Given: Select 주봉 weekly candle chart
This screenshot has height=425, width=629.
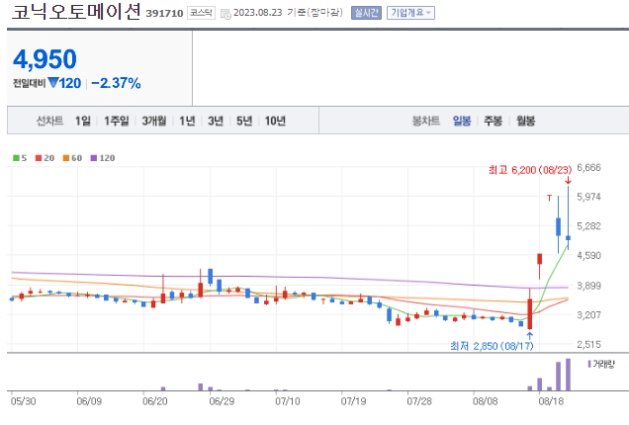Looking at the screenshot, I should tap(493, 121).
